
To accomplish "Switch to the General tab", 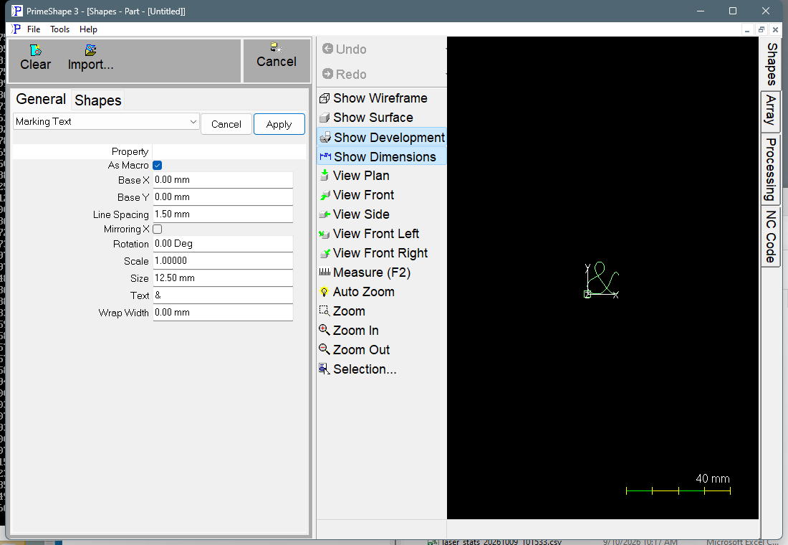I will click(x=41, y=99).
